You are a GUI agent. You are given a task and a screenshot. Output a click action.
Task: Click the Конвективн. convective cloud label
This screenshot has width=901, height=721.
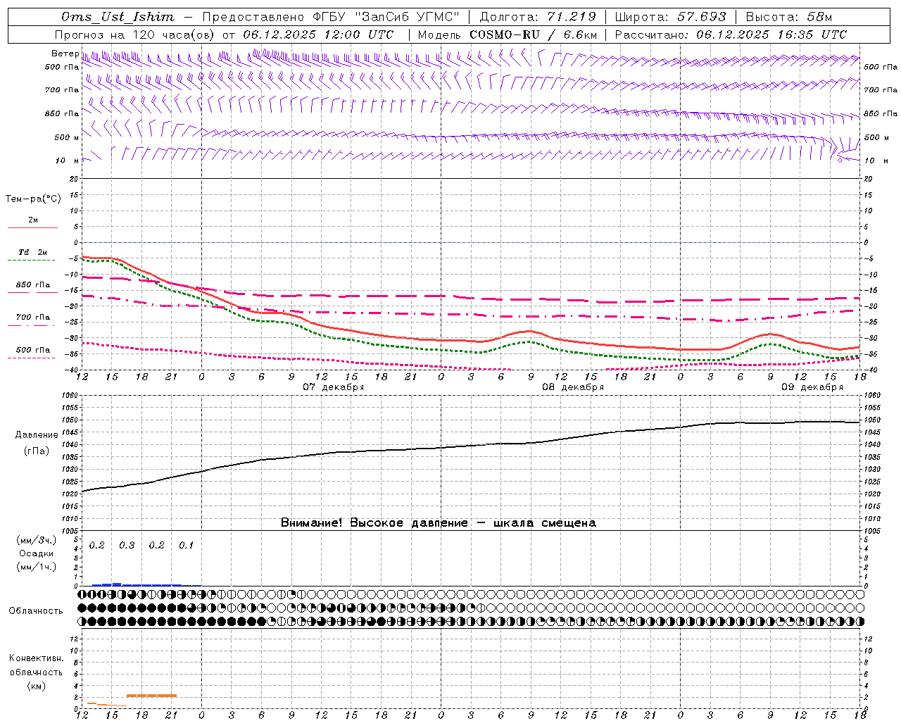[37, 658]
